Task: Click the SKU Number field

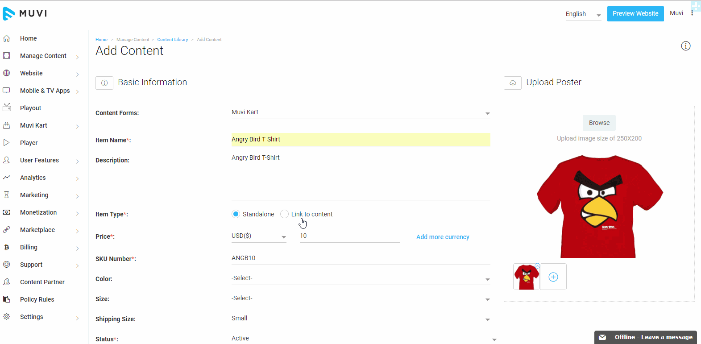Action: [361, 258]
